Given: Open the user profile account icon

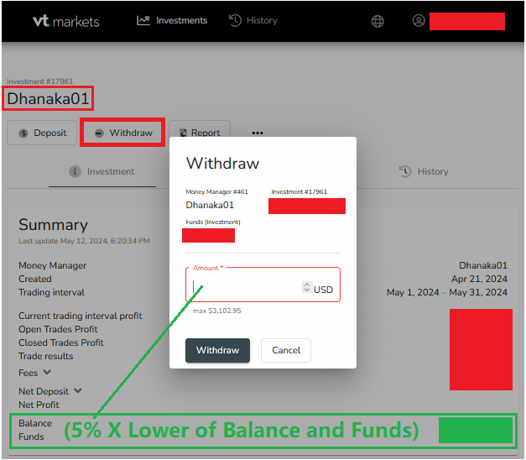Looking at the screenshot, I should click(x=419, y=21).
